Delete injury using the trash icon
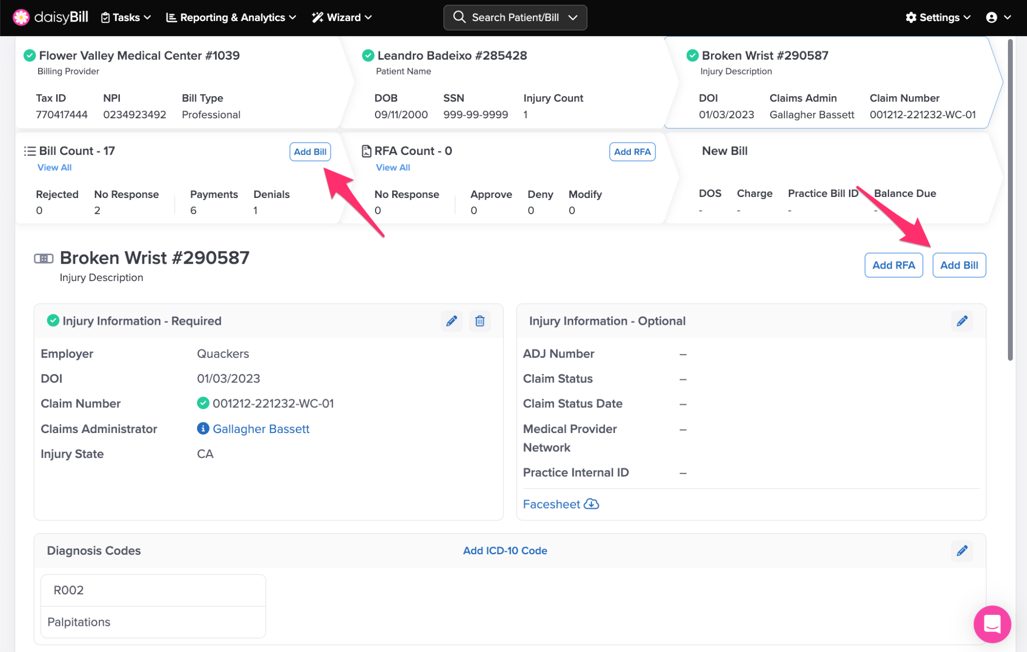 click(479, 321)
